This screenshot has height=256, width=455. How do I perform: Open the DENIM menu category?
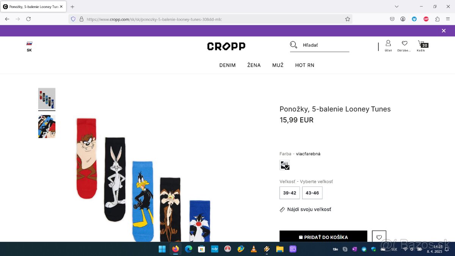[x=227, y=65]
